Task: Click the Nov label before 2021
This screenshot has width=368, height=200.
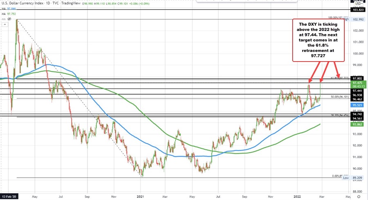Action: click(x=114, y=197)
